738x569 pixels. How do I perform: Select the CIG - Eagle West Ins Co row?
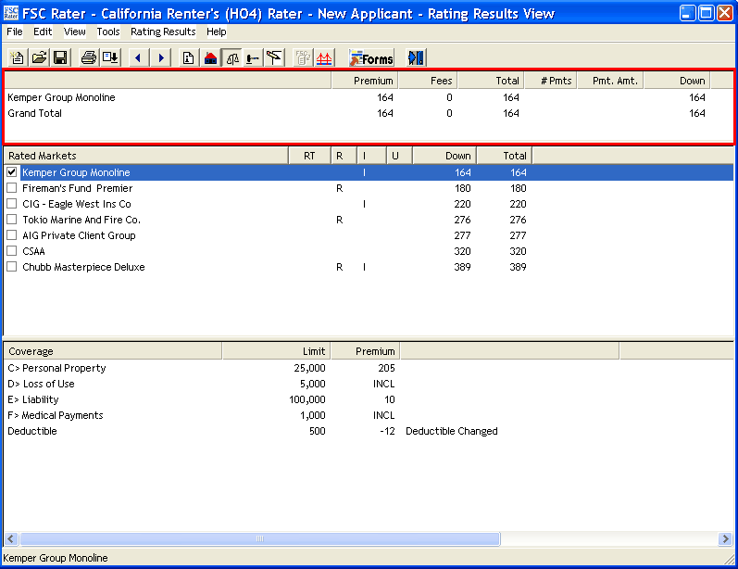click(369, 204)
